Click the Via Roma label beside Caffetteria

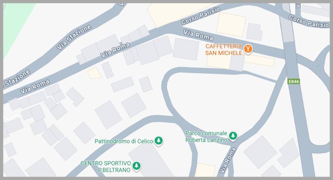point(198,35)
